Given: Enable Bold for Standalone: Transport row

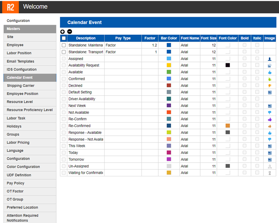Looking at the screenshot, I should [244, 52].
